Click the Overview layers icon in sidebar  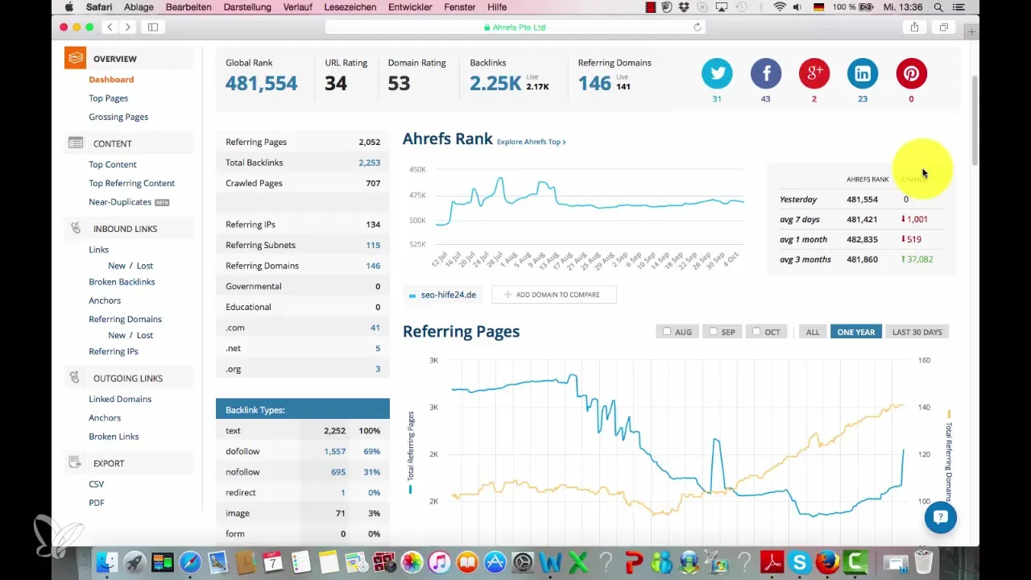tap(76, 58)
